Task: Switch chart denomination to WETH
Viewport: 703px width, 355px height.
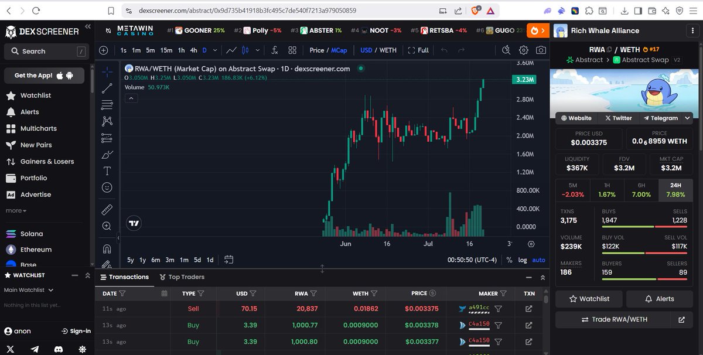Action: point(388,50)
